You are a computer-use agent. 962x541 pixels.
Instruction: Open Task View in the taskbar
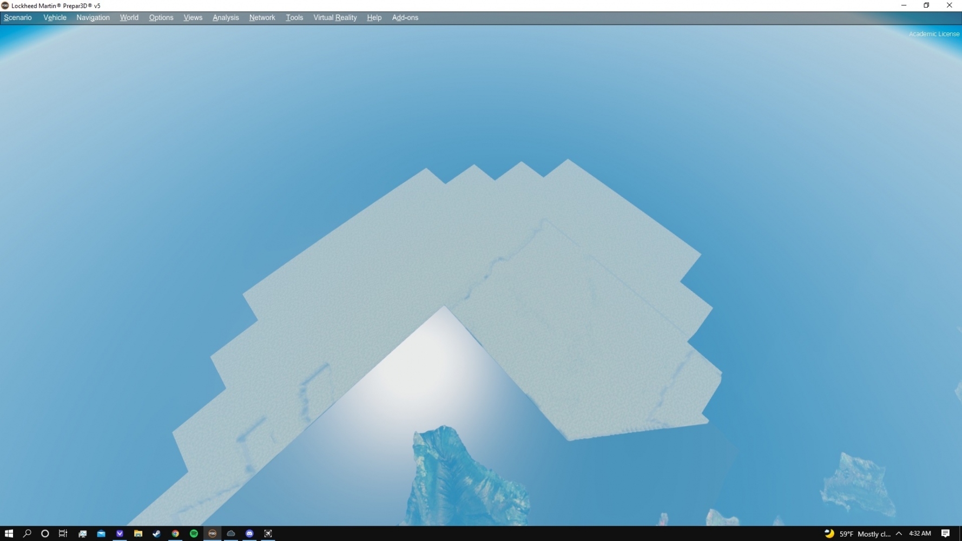point(63,533)
